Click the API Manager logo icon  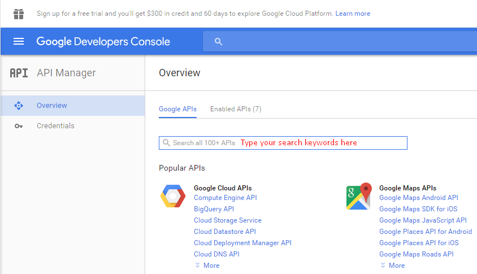pos(19,73)
